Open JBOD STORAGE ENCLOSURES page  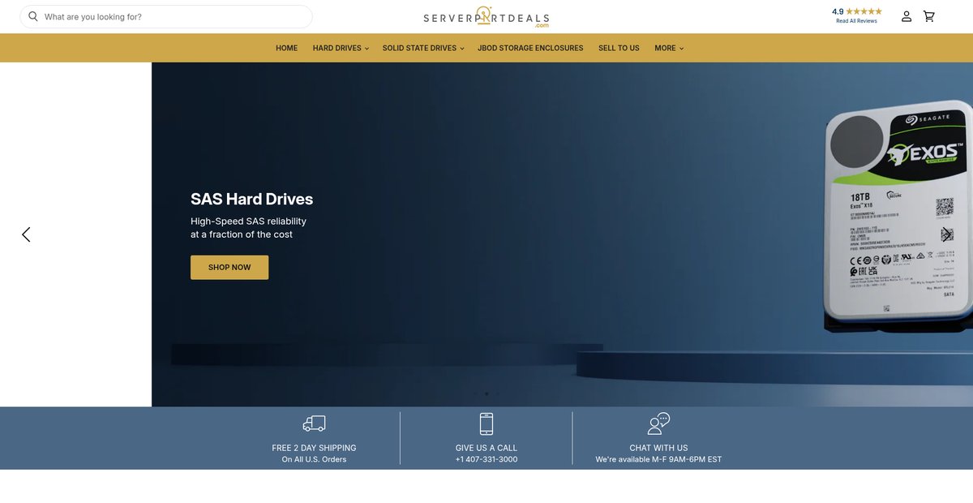pyautogui.click(x=530, y=48)
